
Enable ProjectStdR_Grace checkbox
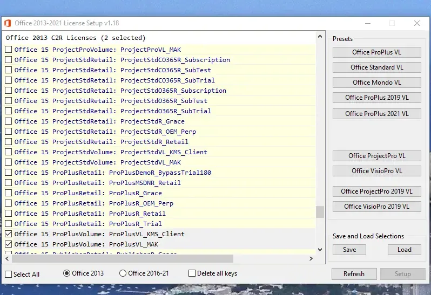click(x=9, y=121)
